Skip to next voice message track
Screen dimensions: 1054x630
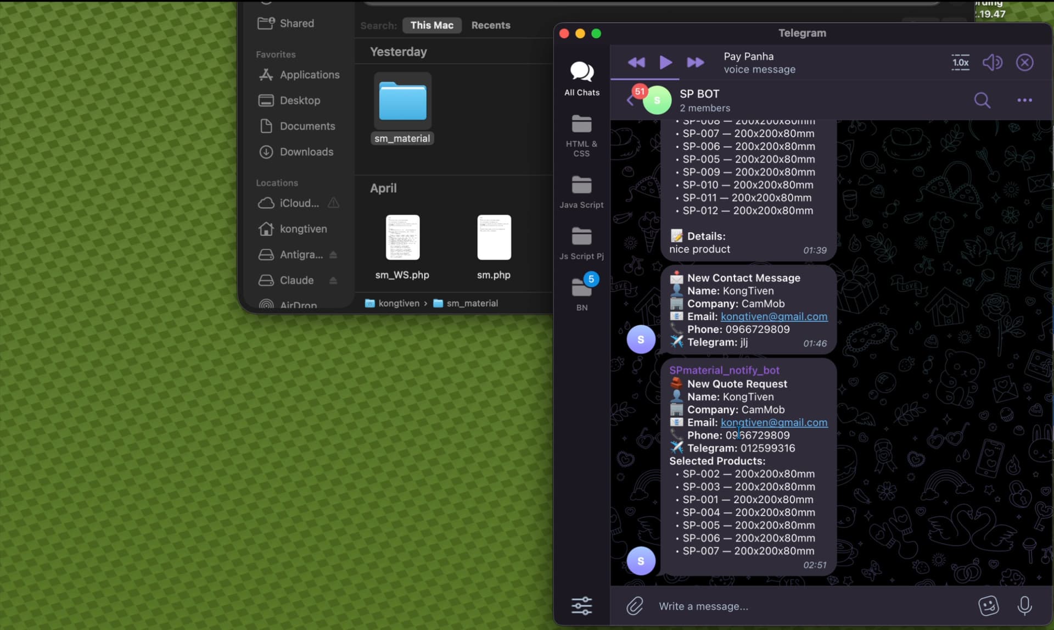coord(695,62)
